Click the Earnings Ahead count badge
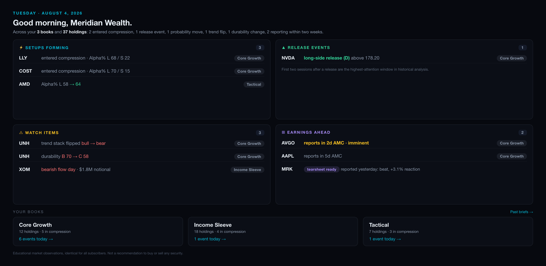Viewport: 546px width, 266px height. [522, 132]
